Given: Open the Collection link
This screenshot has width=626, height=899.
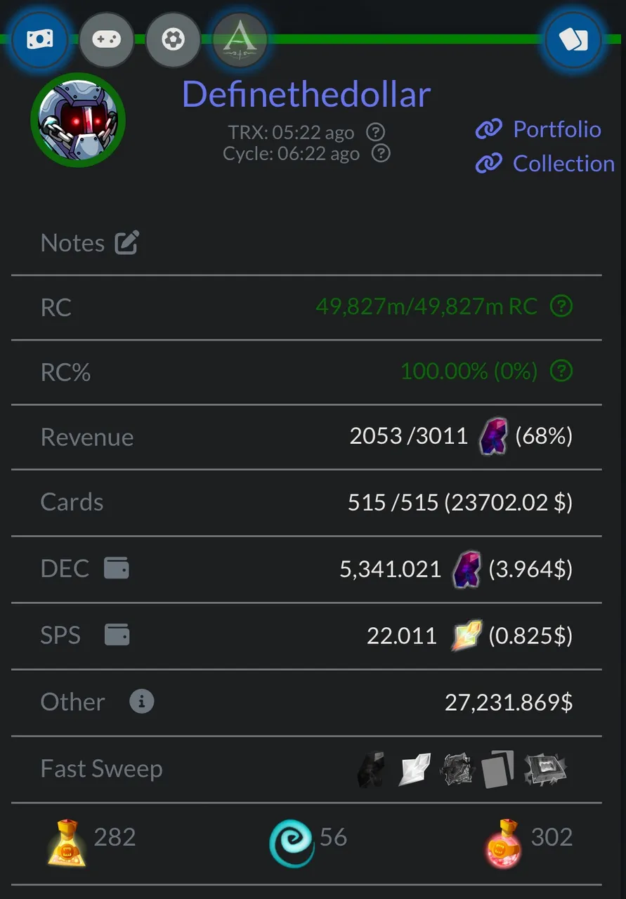Looking at the screenshot, I should (x=545, y=164).
